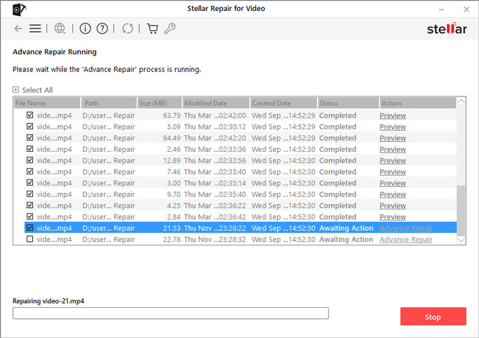Click the file list scrollbar thumb
Image resolution: width=479 pixels, height=338 pixels.
[461, 210]
